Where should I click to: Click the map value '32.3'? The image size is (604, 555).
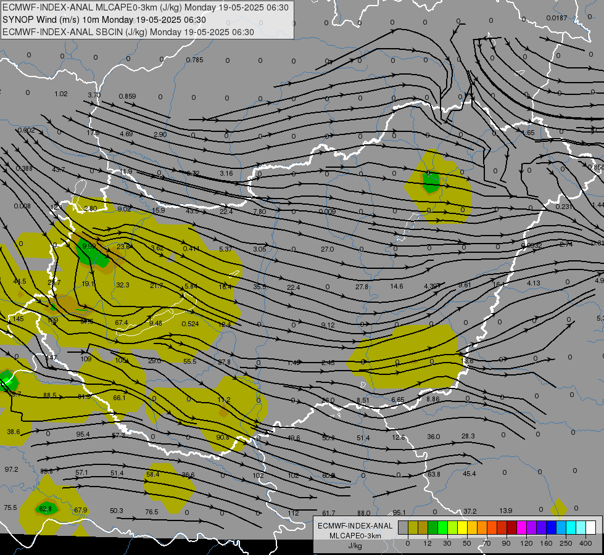click(x=123, y=285)
